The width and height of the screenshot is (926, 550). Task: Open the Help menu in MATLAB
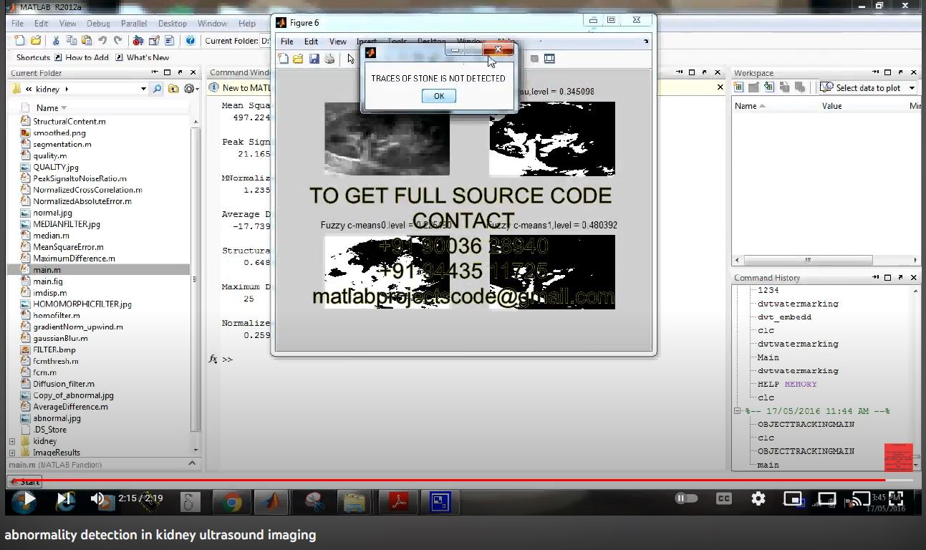(247, 24)
